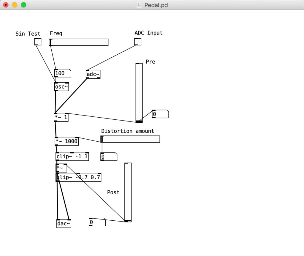Select the clip~ -1 1 object
304x256 pixels.
pos(72,157)
